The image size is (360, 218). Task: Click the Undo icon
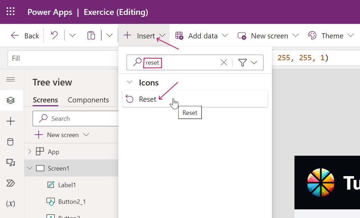(x=54, y=36)
